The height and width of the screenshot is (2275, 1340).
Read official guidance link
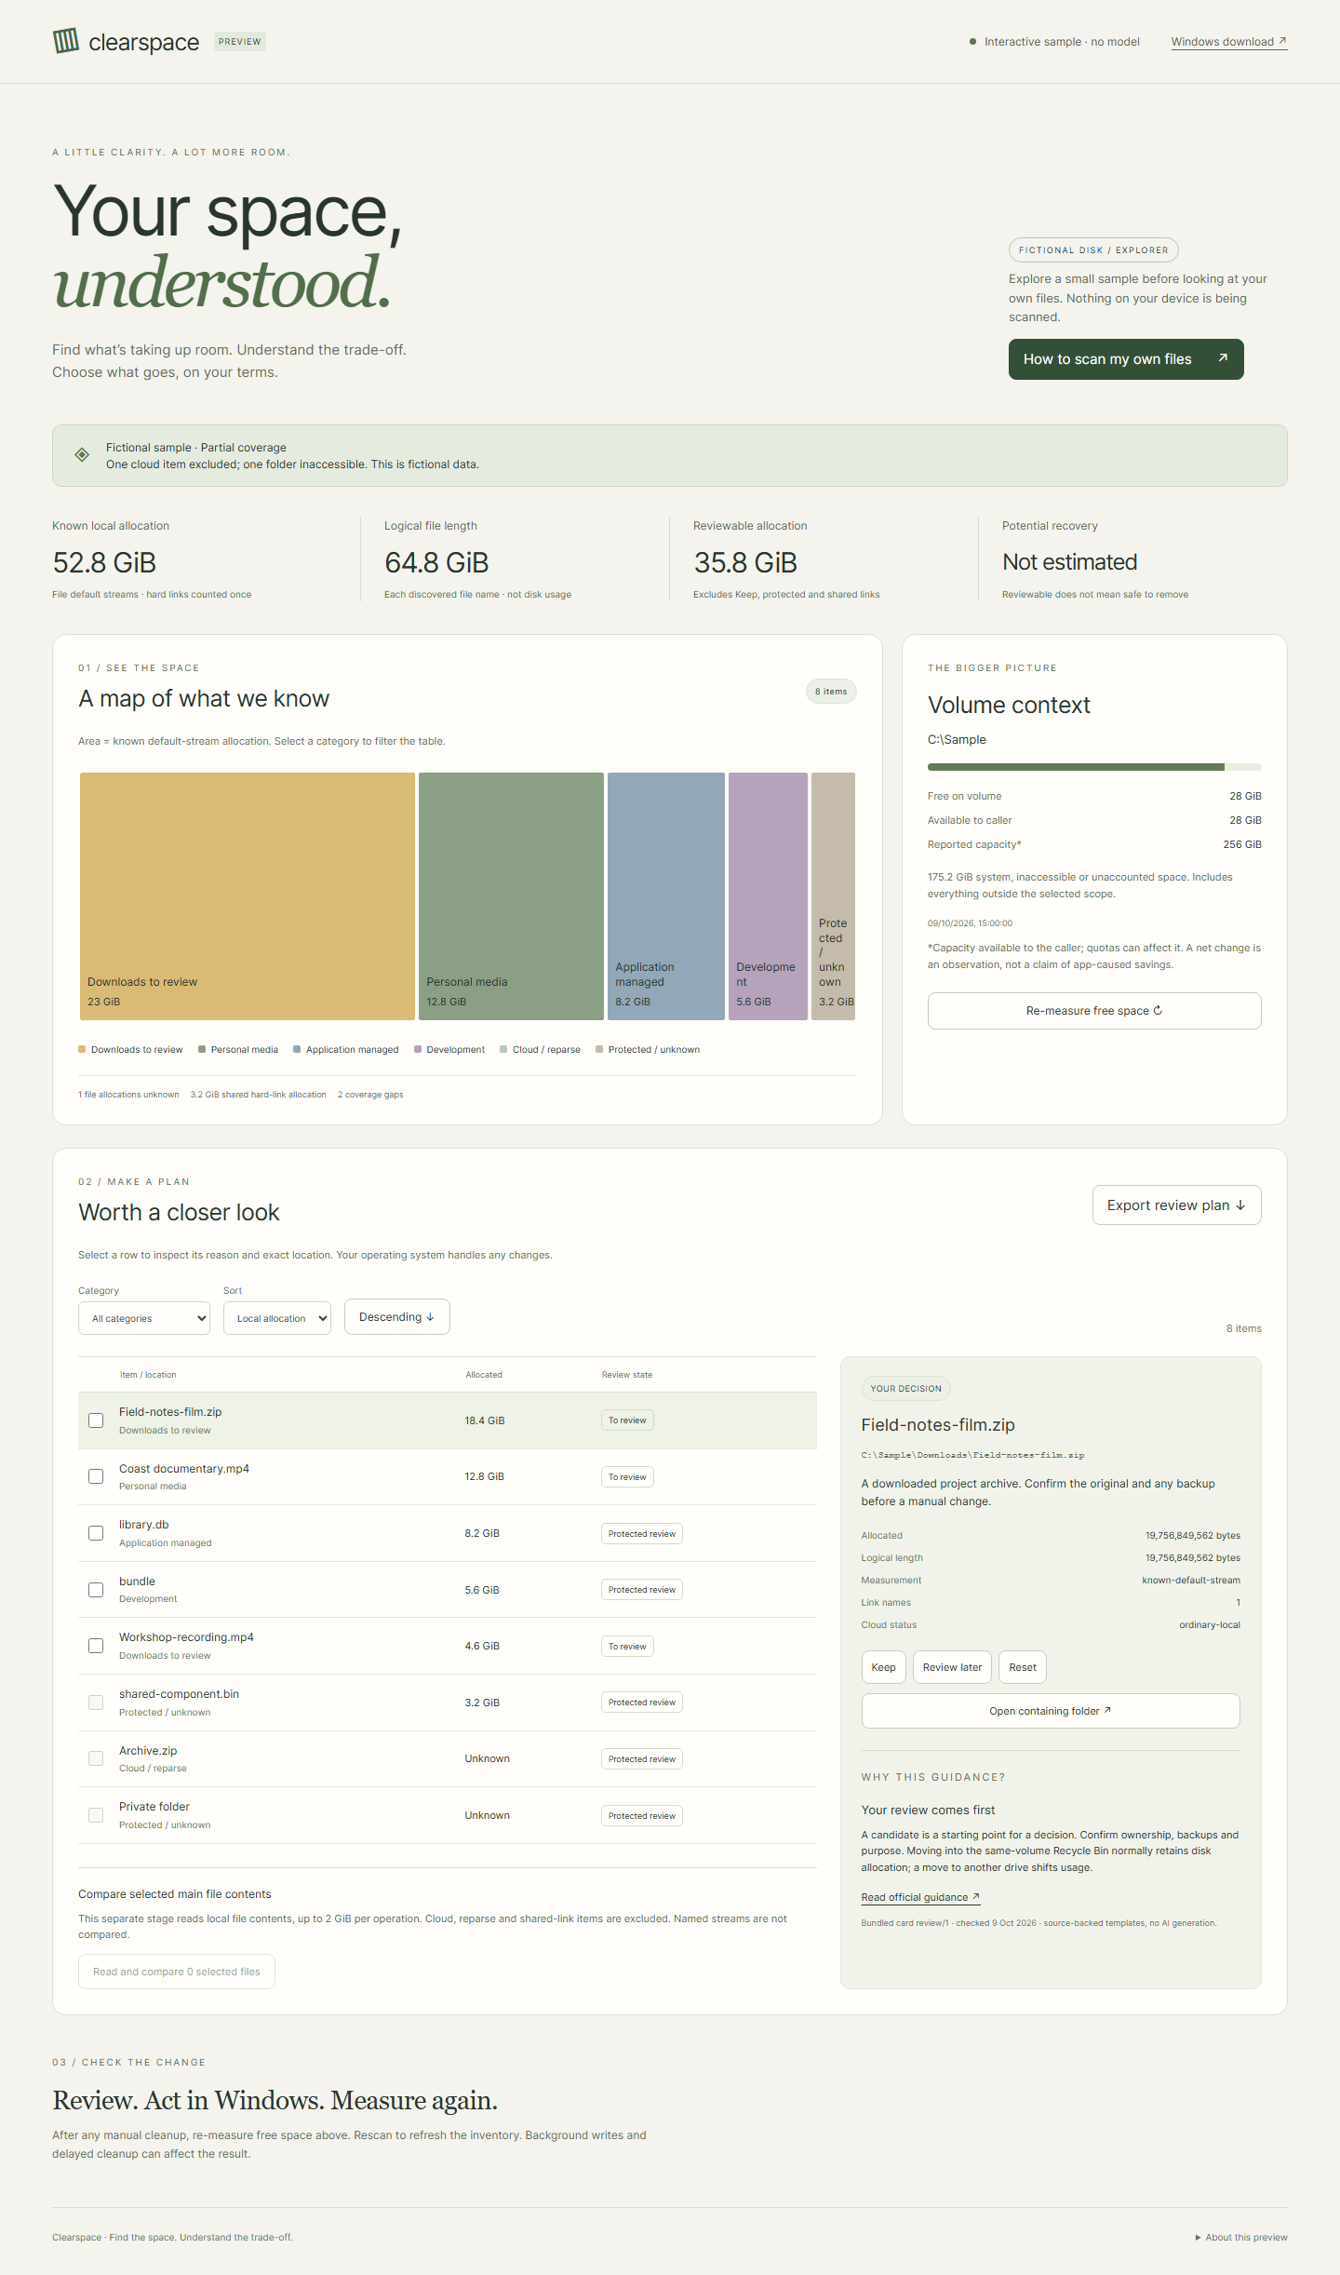coord(920,1897)
